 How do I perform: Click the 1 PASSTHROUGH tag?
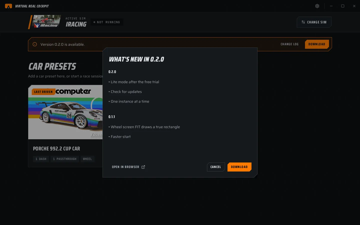point(65,159)
